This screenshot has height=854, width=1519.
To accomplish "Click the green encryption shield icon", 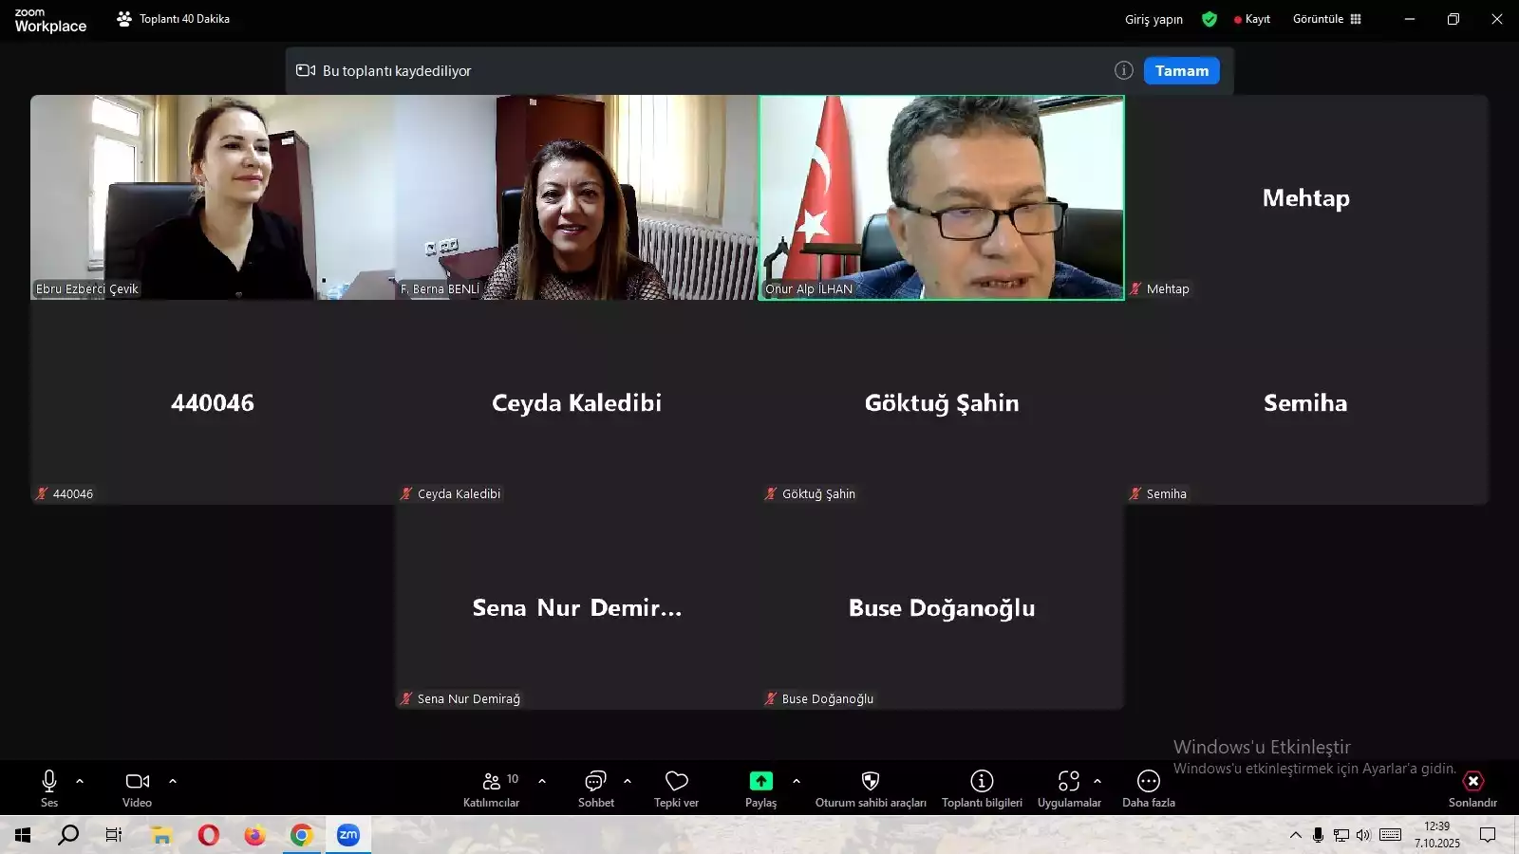I will tap(1209, 19).
